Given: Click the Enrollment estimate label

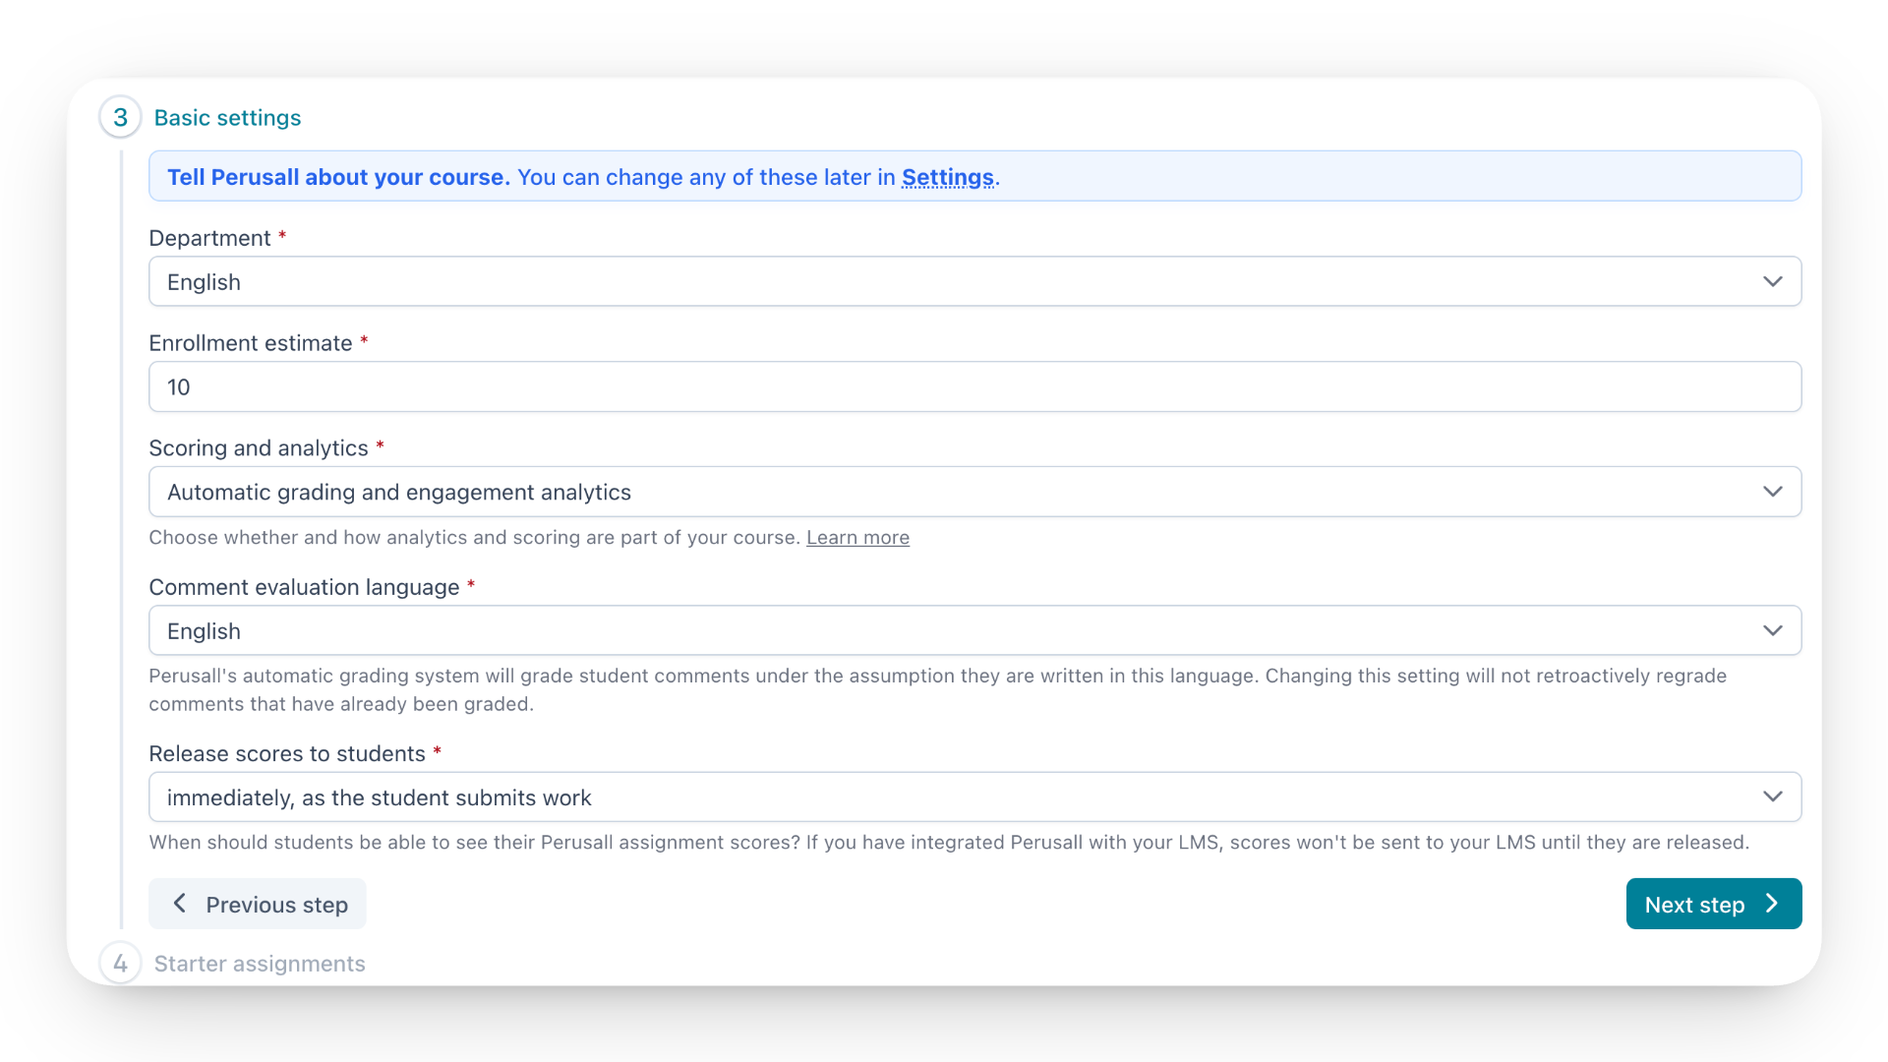Looking at the screenshot, I should pyautogui.click(x=250, y=343).
